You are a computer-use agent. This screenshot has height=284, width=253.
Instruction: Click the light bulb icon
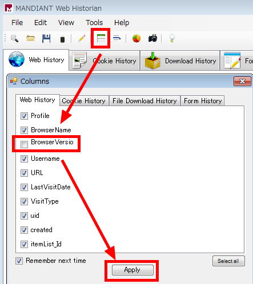pyautogui.click(x=172, y=38)
